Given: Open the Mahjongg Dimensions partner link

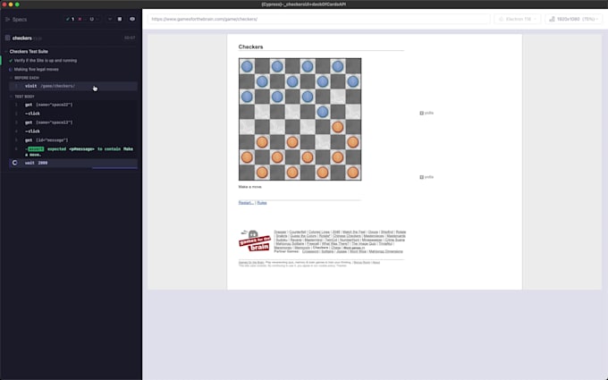Looking at the screenshot, I should [x=386, y=251].
